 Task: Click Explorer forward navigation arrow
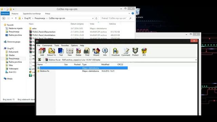8,18
